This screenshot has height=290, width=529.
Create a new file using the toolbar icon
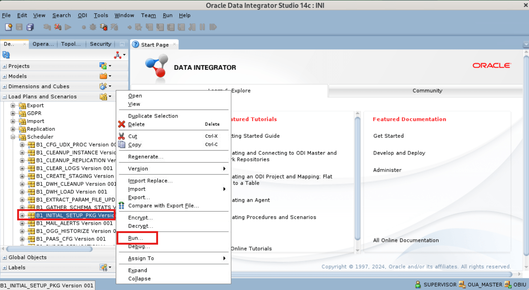8,27
